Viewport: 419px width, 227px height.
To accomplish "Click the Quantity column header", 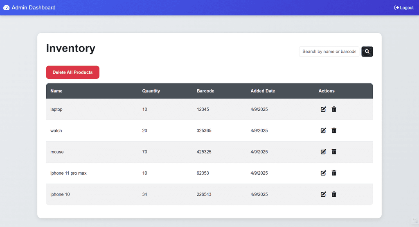I will point(151,91).
